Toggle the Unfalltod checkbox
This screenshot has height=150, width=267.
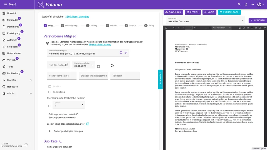tap(50, 87)
